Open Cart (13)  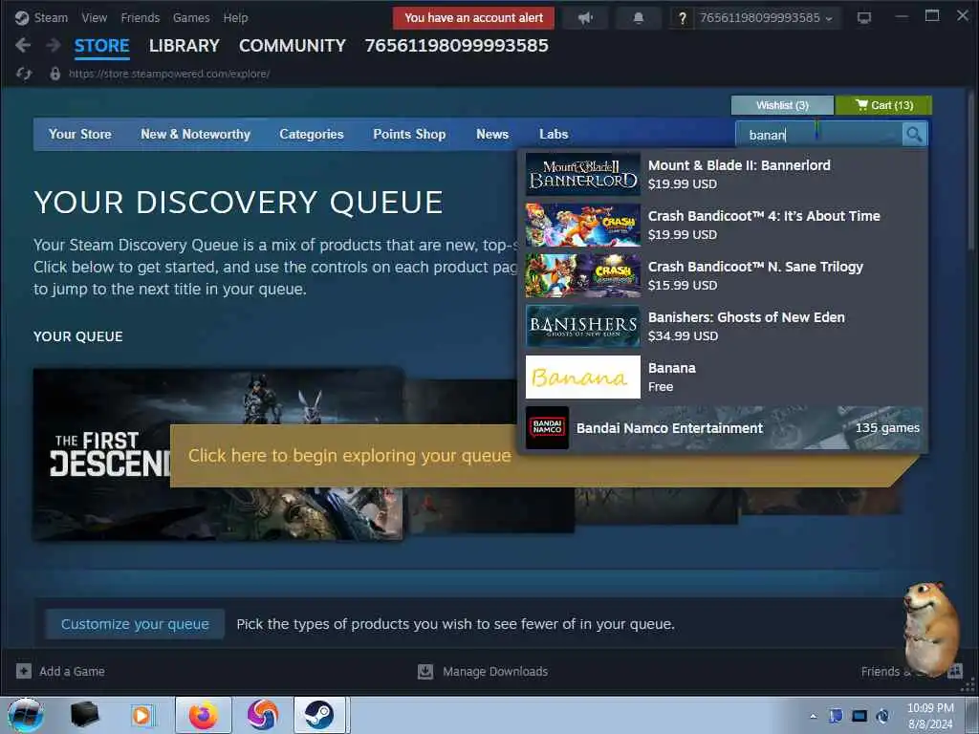click(883, 105)
